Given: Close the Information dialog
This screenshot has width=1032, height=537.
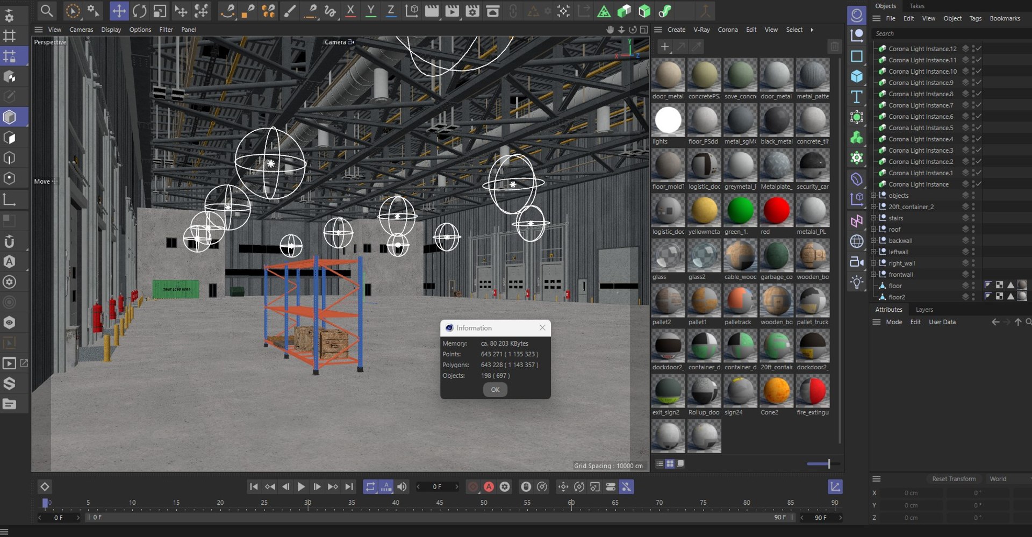Looking at the screenshot, I should click(x=542, y=328).
